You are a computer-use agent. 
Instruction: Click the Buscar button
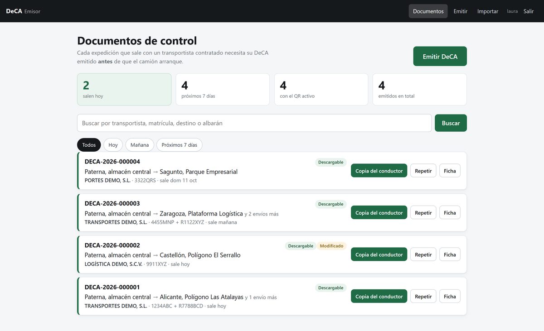coord(451,123)
